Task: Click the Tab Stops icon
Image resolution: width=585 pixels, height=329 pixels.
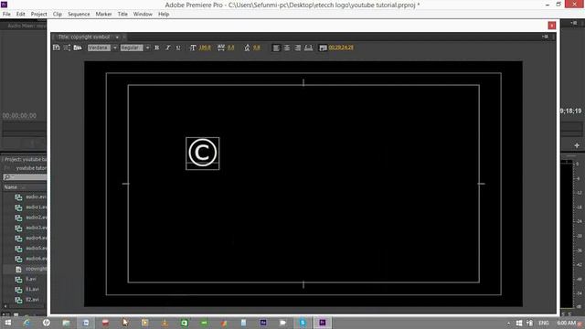Action: tap(309, 48)
